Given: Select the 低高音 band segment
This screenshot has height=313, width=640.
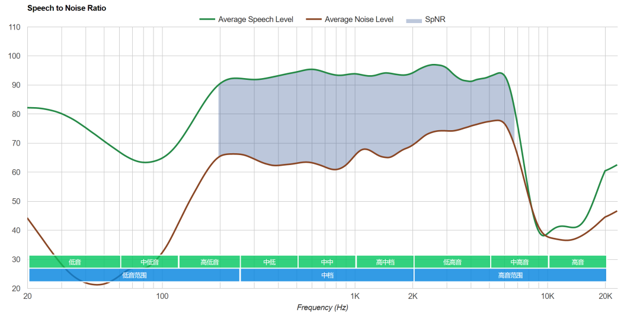Looking at the screenshot, I should point(452,262).
